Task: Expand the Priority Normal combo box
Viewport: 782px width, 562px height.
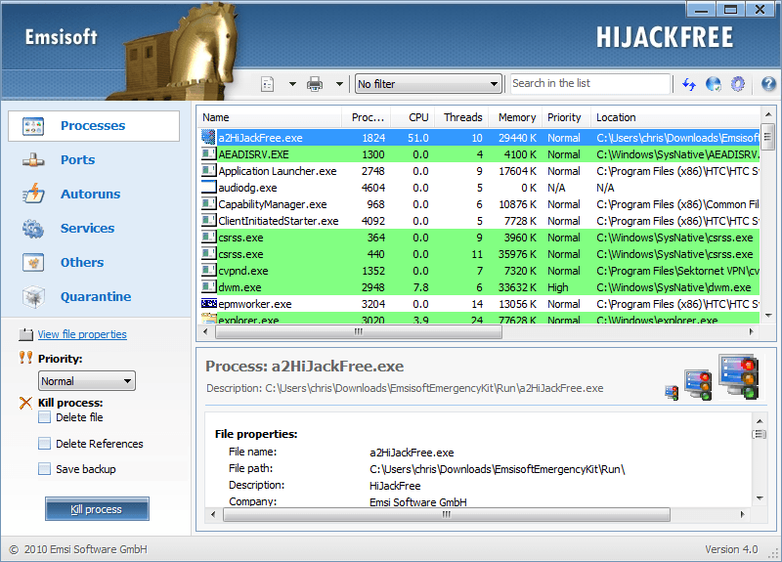Action: (x=87, y=381)
